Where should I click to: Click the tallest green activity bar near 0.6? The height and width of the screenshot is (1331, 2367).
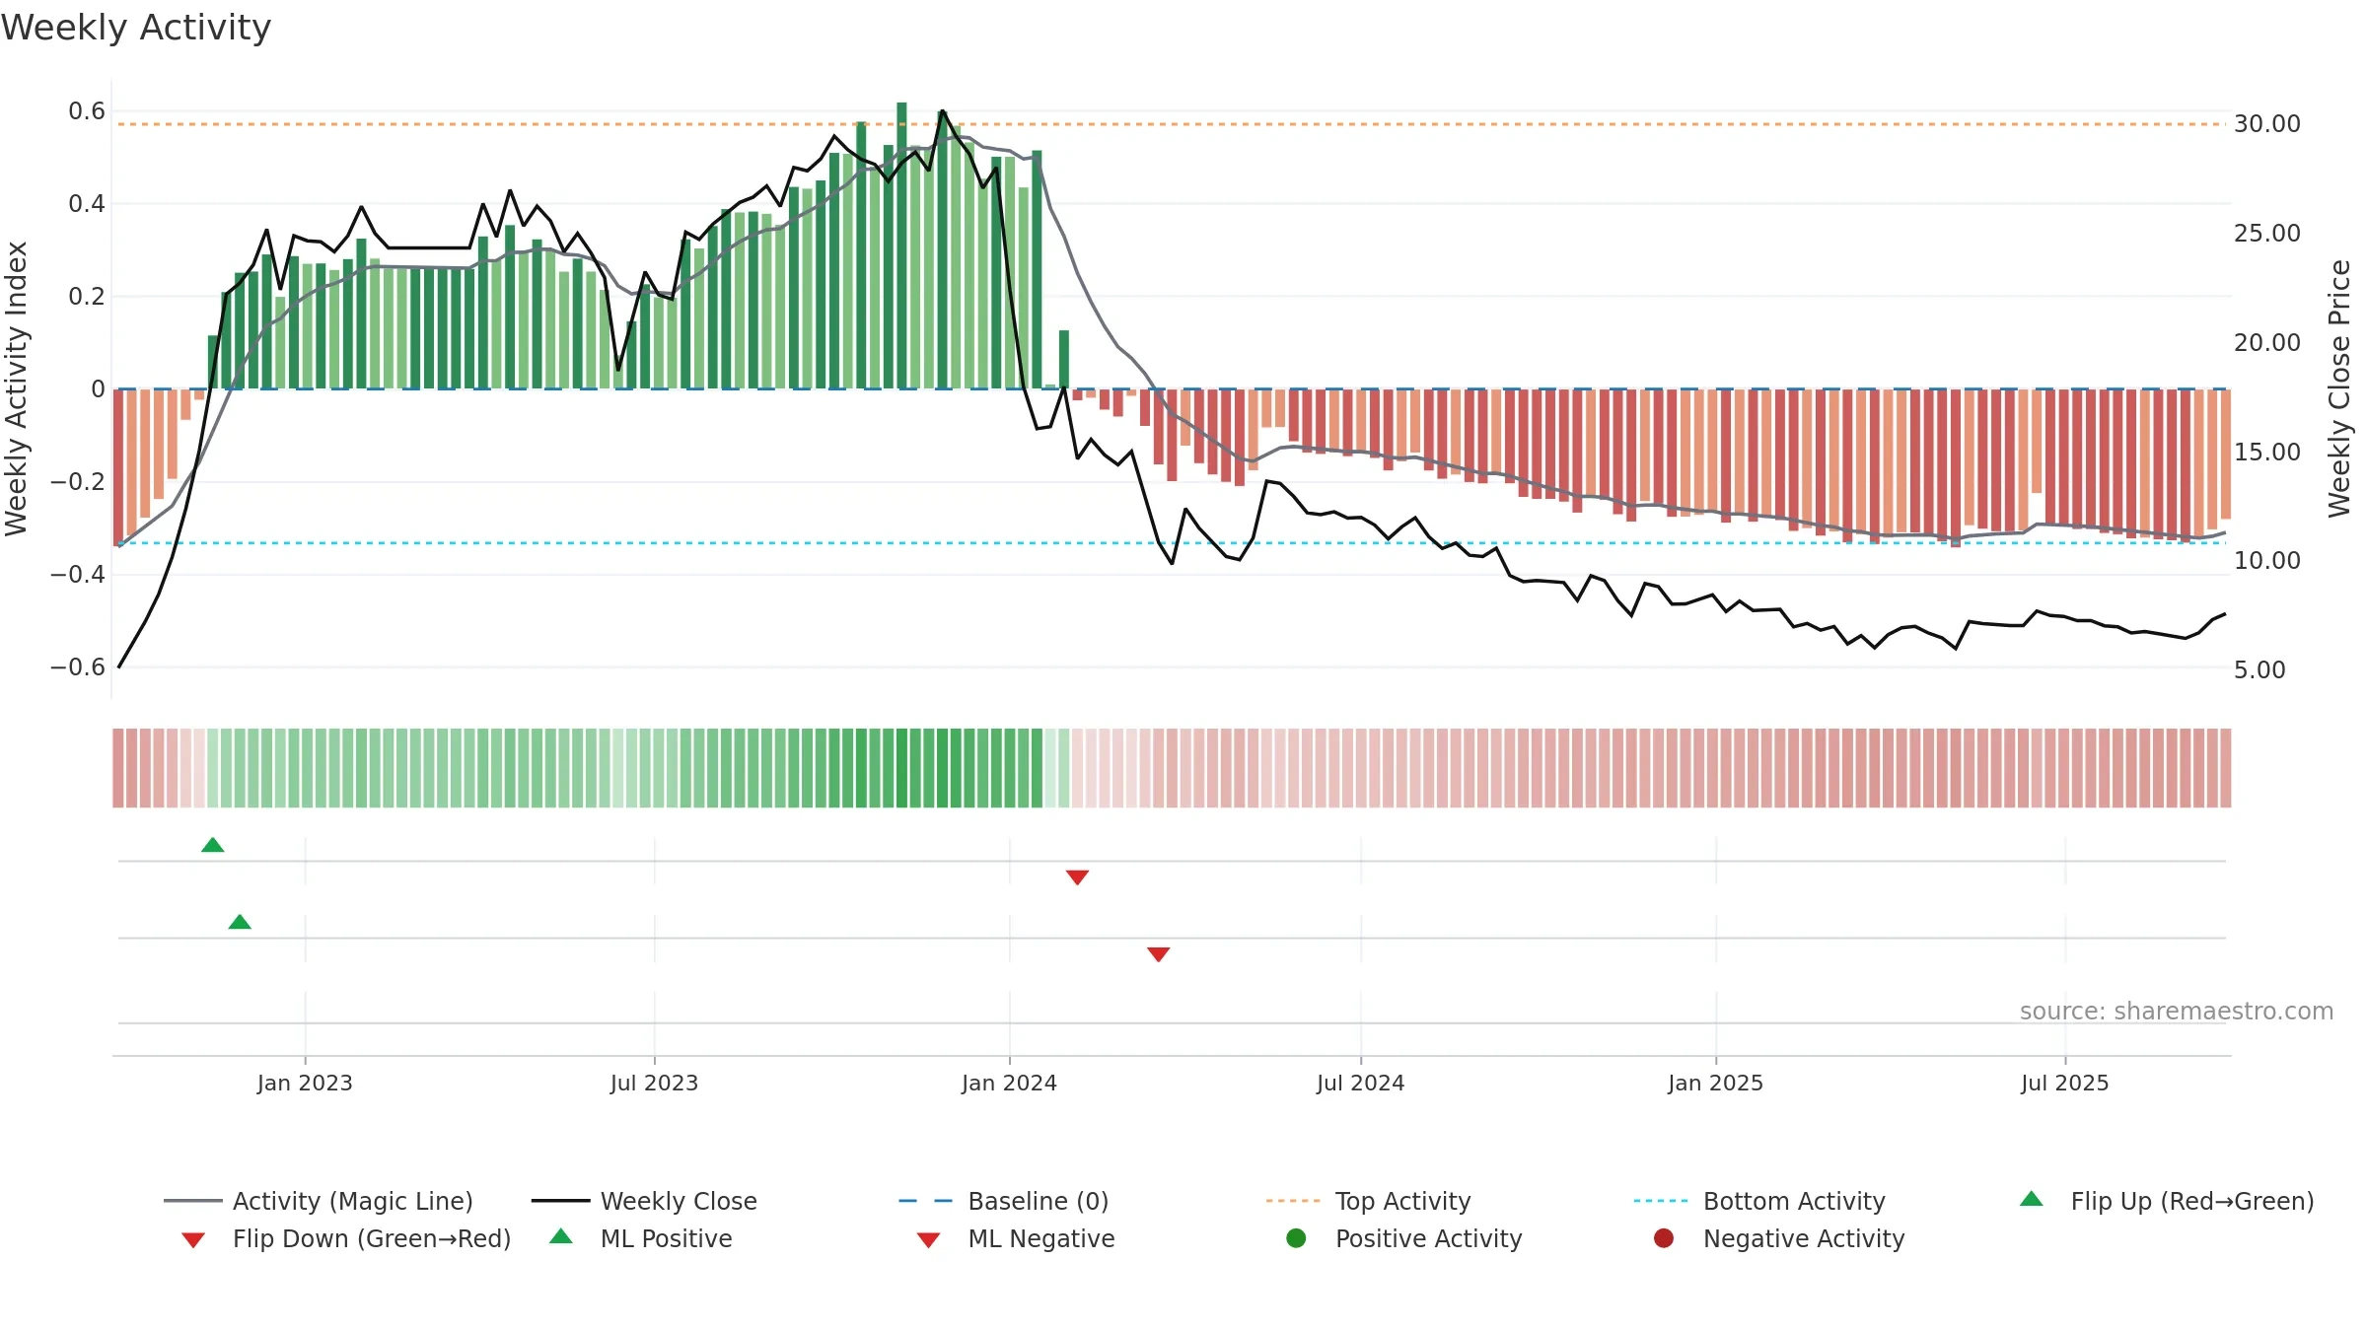pyautogui.click(x=901, y=245)
